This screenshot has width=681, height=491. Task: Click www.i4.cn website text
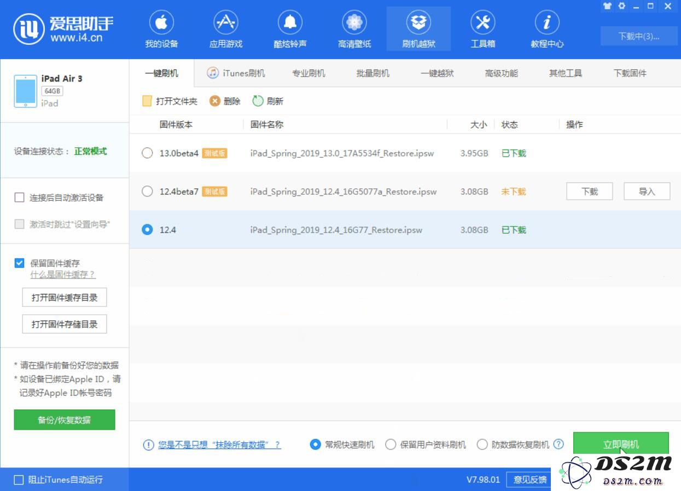click(x=77, y=38)
